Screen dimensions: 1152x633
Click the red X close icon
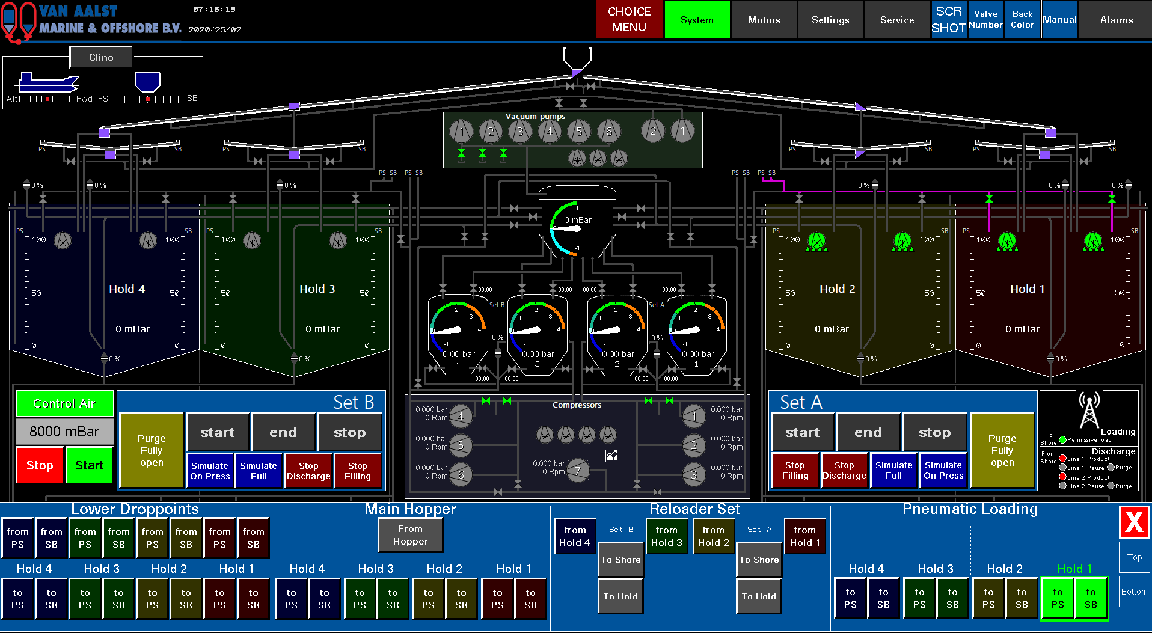click(1134, 522)
